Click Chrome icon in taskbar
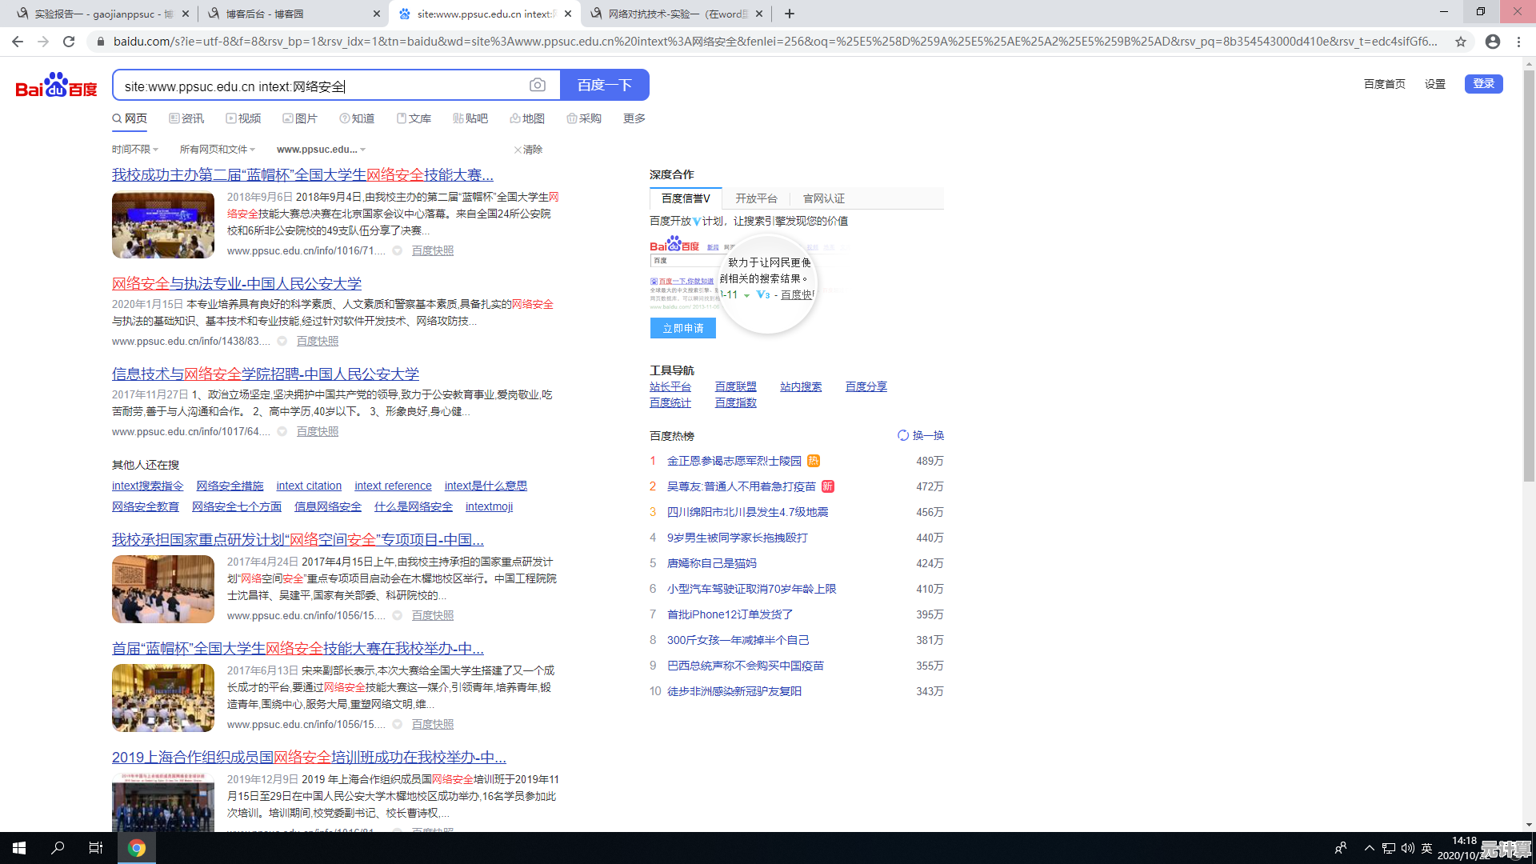 [137, 848]
